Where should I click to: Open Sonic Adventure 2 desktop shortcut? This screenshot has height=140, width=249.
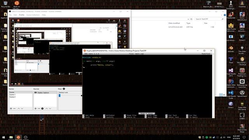(x=242, y=16)
